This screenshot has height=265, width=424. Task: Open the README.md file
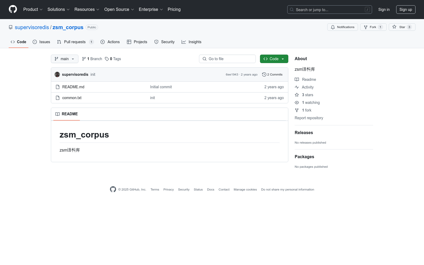tap(73, 87)
